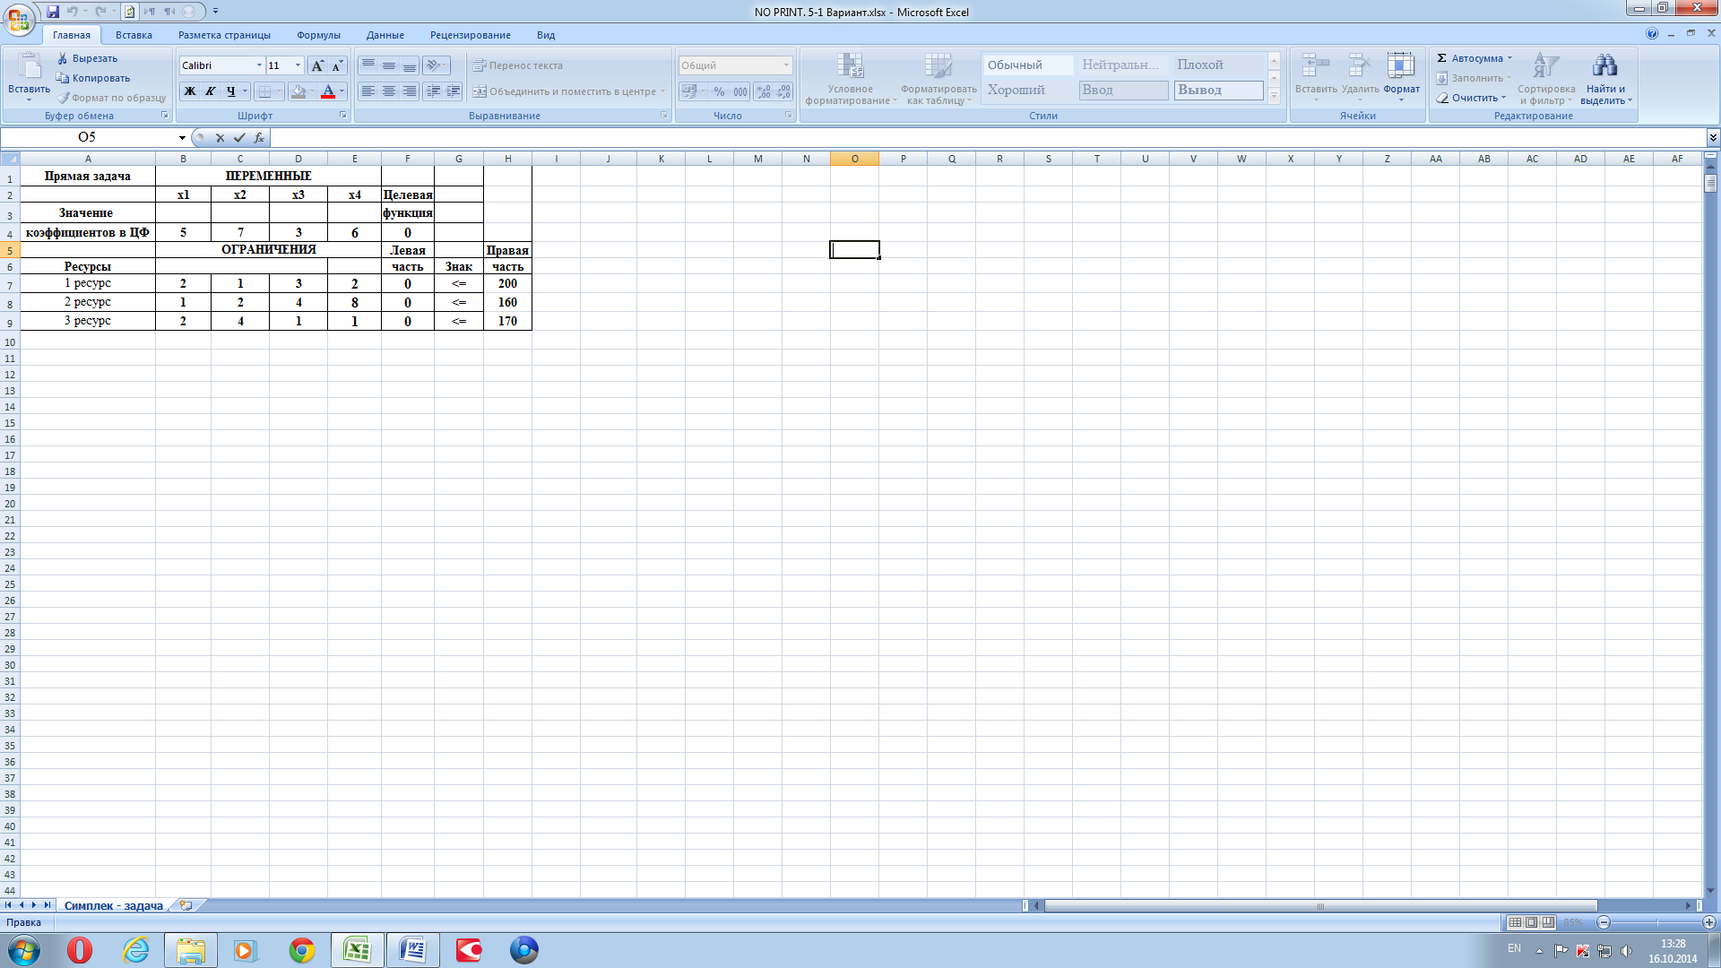
Task: Click the Format Painter brush icon
Action: coord(64,98)
